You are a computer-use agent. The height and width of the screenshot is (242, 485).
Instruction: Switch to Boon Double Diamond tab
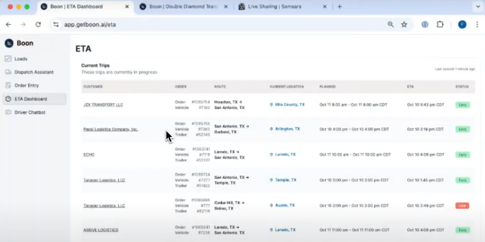pos(184,6)
